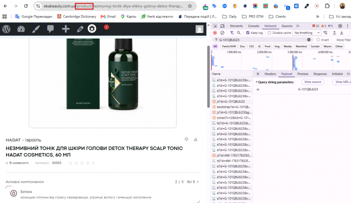This screenshot has height=203, width=351.
Task: Click the pencil Edit product icon
Action: coord(80,29)
